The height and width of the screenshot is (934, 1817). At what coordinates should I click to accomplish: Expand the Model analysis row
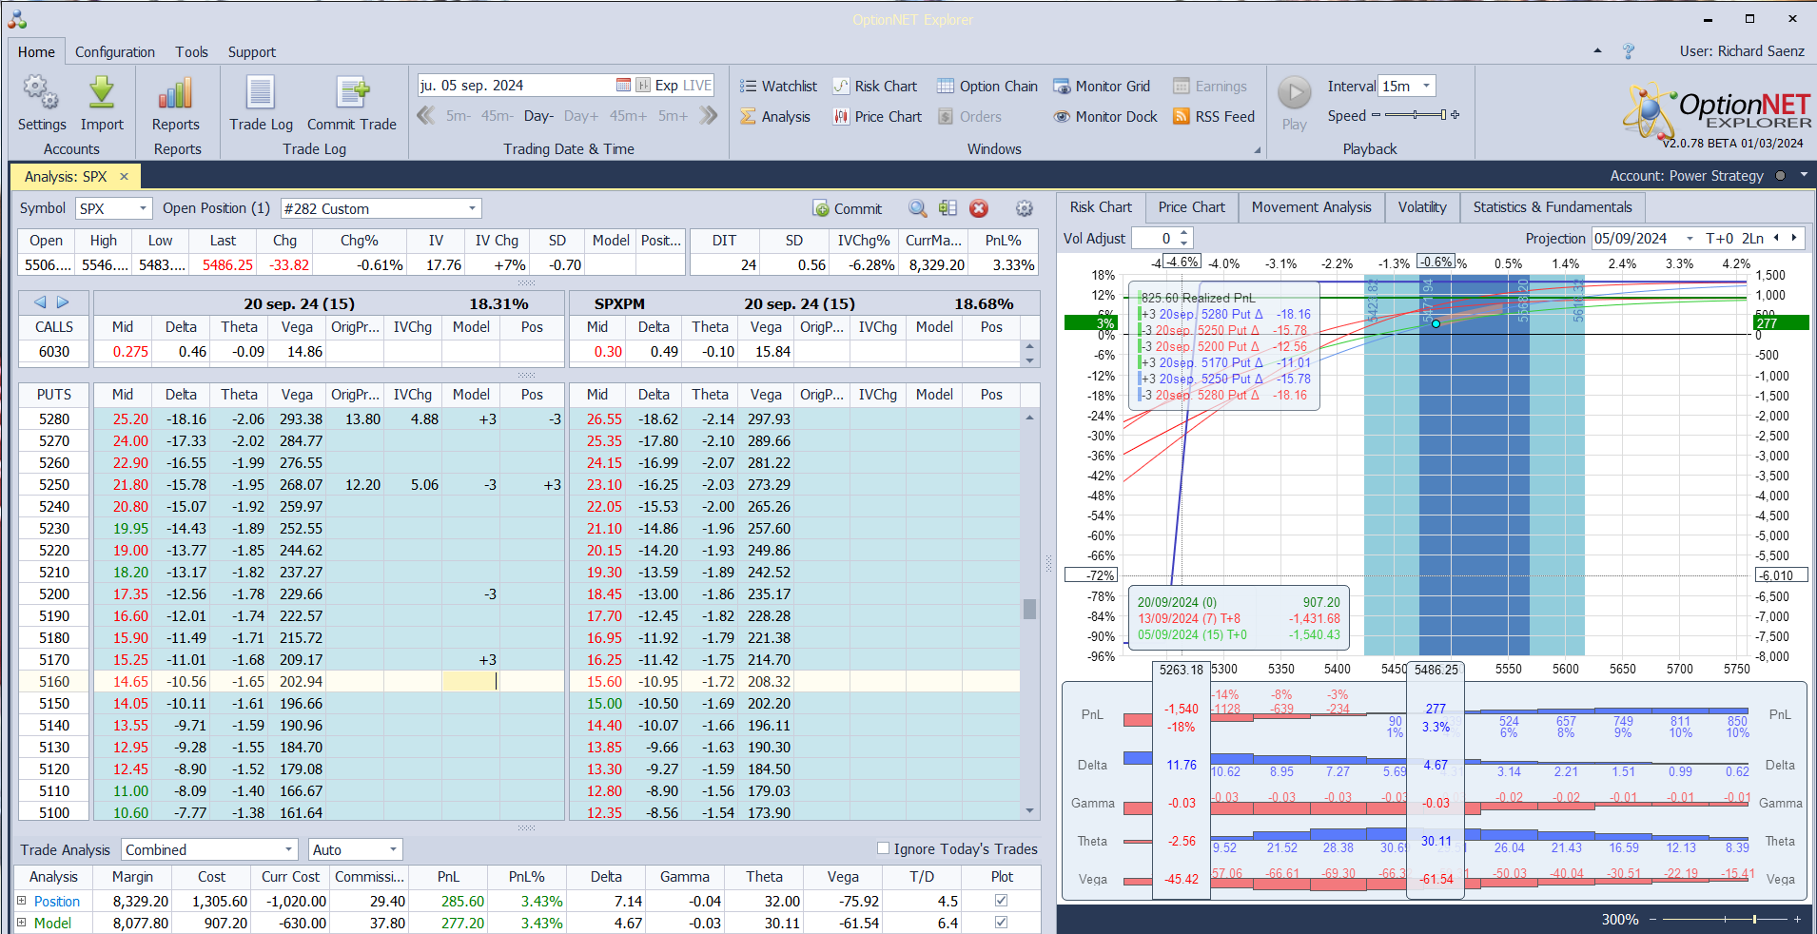21,922
